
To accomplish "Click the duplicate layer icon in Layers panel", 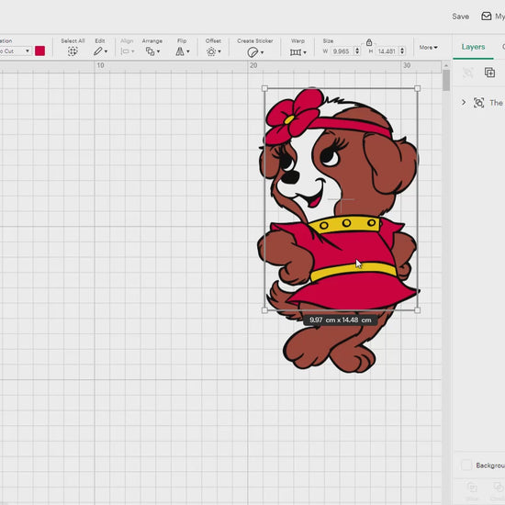I will tap(489, 73).
